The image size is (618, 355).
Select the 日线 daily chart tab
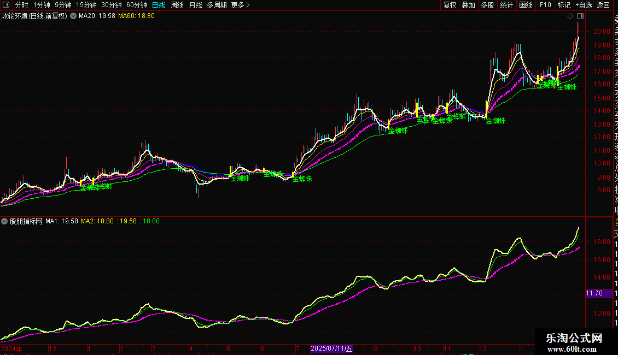[x=159, y=5]
